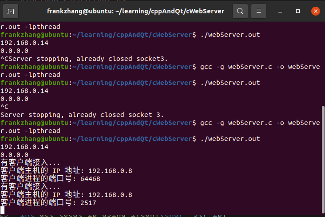Click the cWebServer window title text
325x217 pixels.
click(x=135, y=11)
